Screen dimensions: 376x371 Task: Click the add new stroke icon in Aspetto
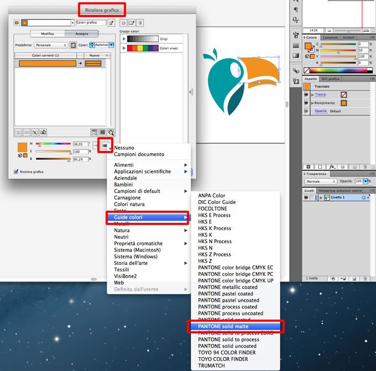pos(309,166)
